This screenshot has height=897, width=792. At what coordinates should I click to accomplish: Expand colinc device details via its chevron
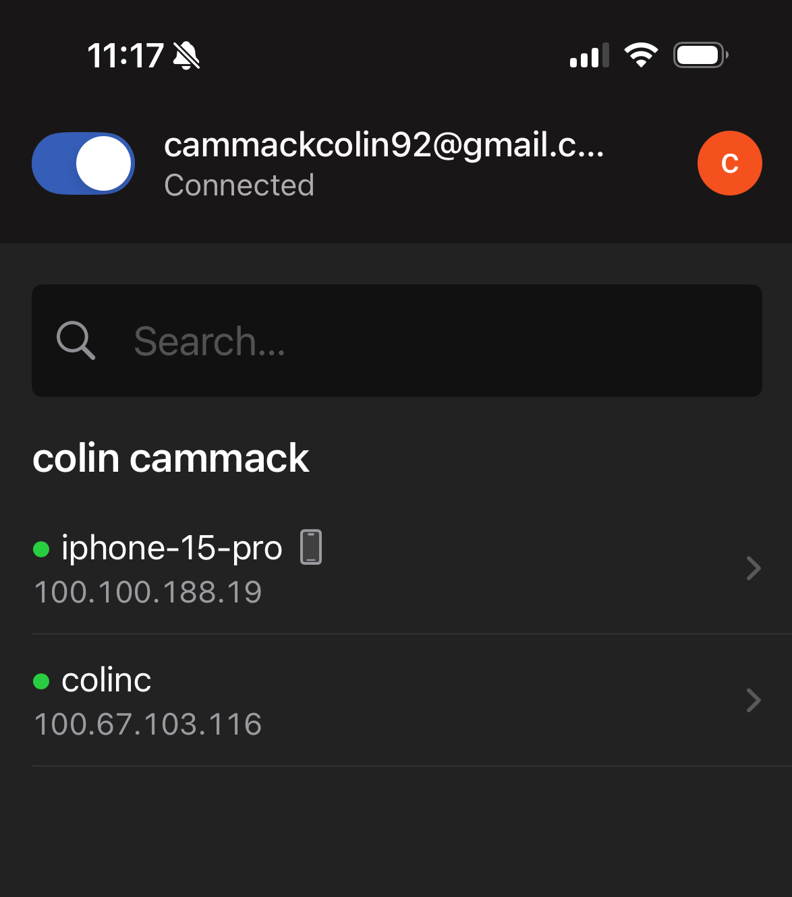754,700
